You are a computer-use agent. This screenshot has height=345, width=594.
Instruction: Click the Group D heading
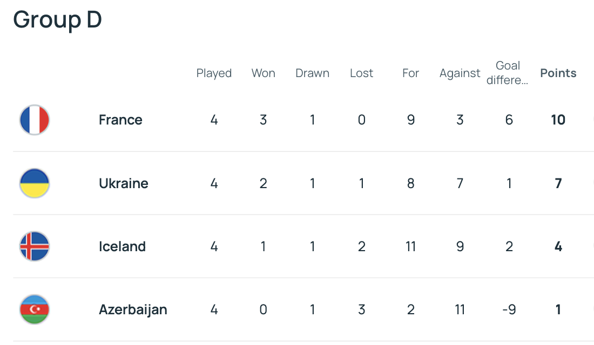pyautogui.click(x=57, y=20)
